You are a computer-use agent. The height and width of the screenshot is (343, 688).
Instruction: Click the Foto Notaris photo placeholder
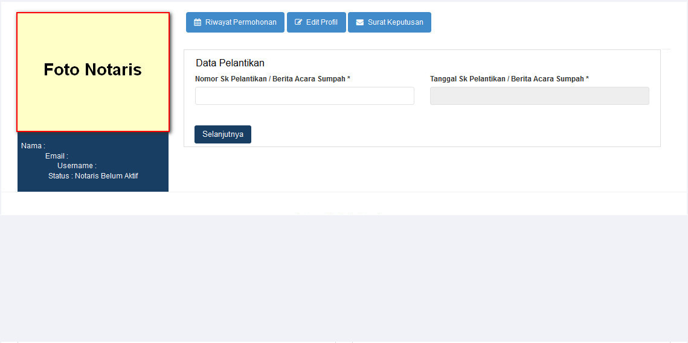(93, 72)
